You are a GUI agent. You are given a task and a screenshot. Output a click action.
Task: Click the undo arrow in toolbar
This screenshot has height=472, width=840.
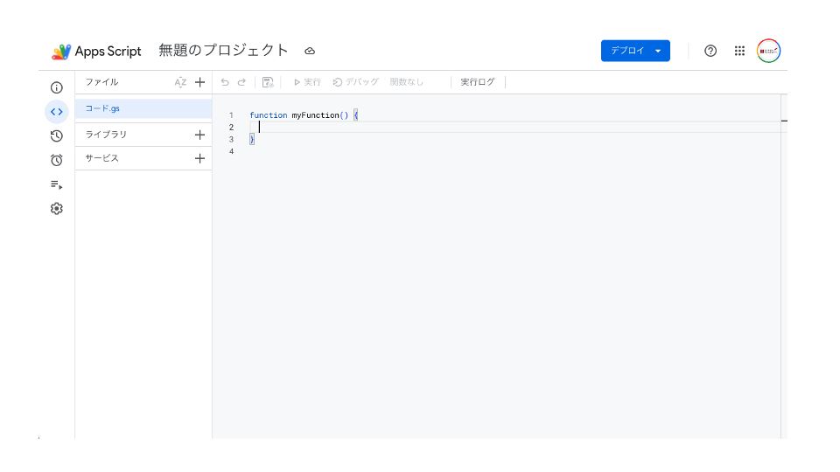coord(225,82)
